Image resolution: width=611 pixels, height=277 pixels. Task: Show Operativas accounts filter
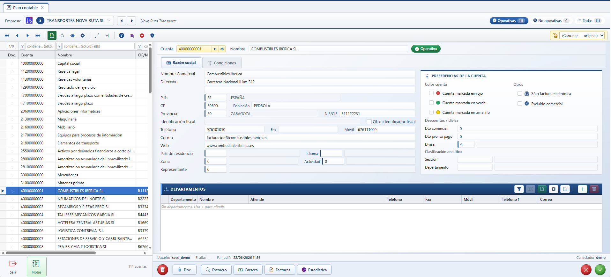509,20
